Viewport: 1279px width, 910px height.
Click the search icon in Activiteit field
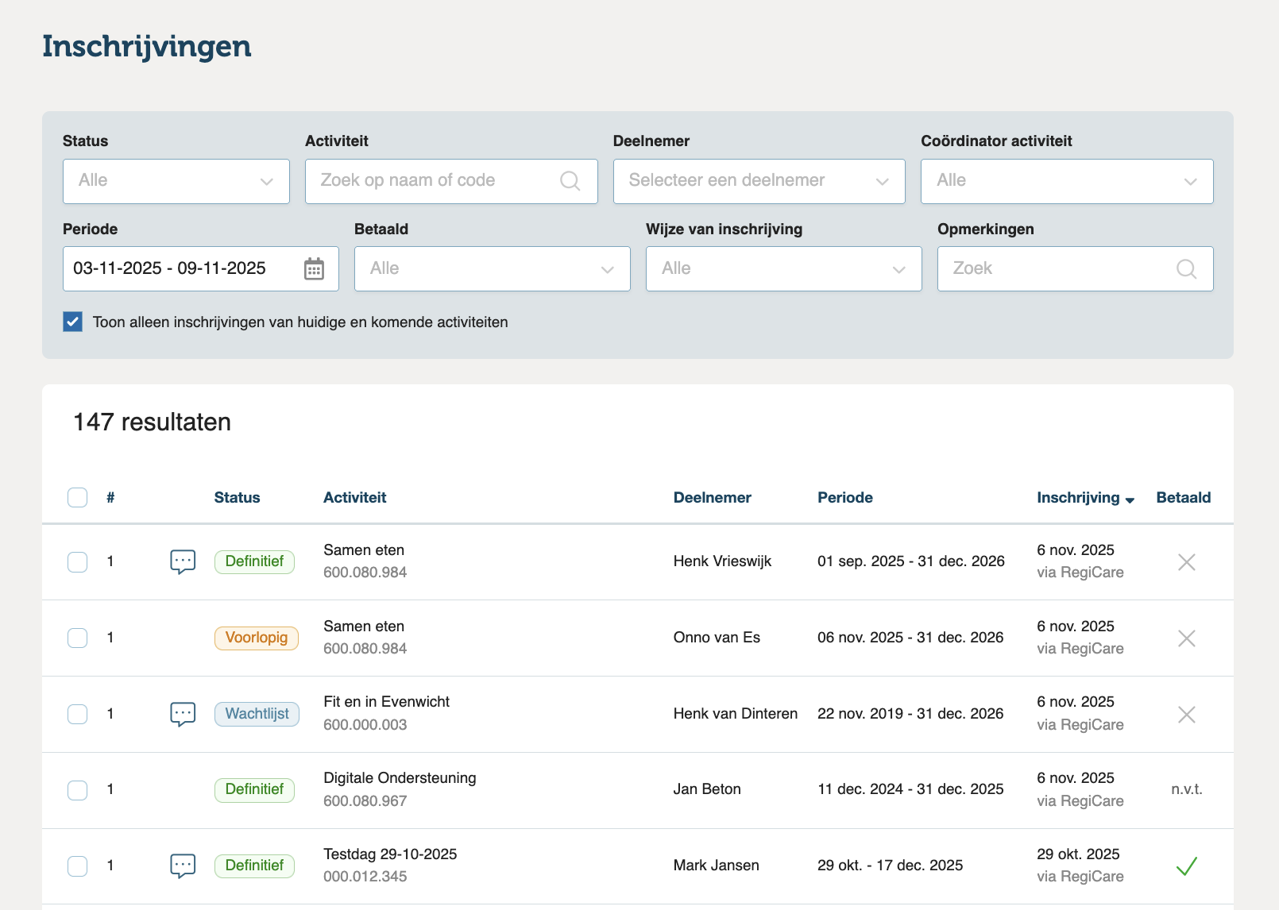pos(570,181)
